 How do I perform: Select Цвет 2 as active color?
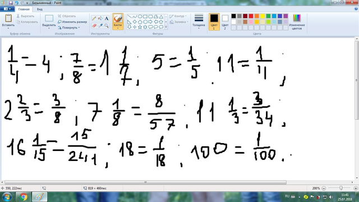tap(225, 22)
